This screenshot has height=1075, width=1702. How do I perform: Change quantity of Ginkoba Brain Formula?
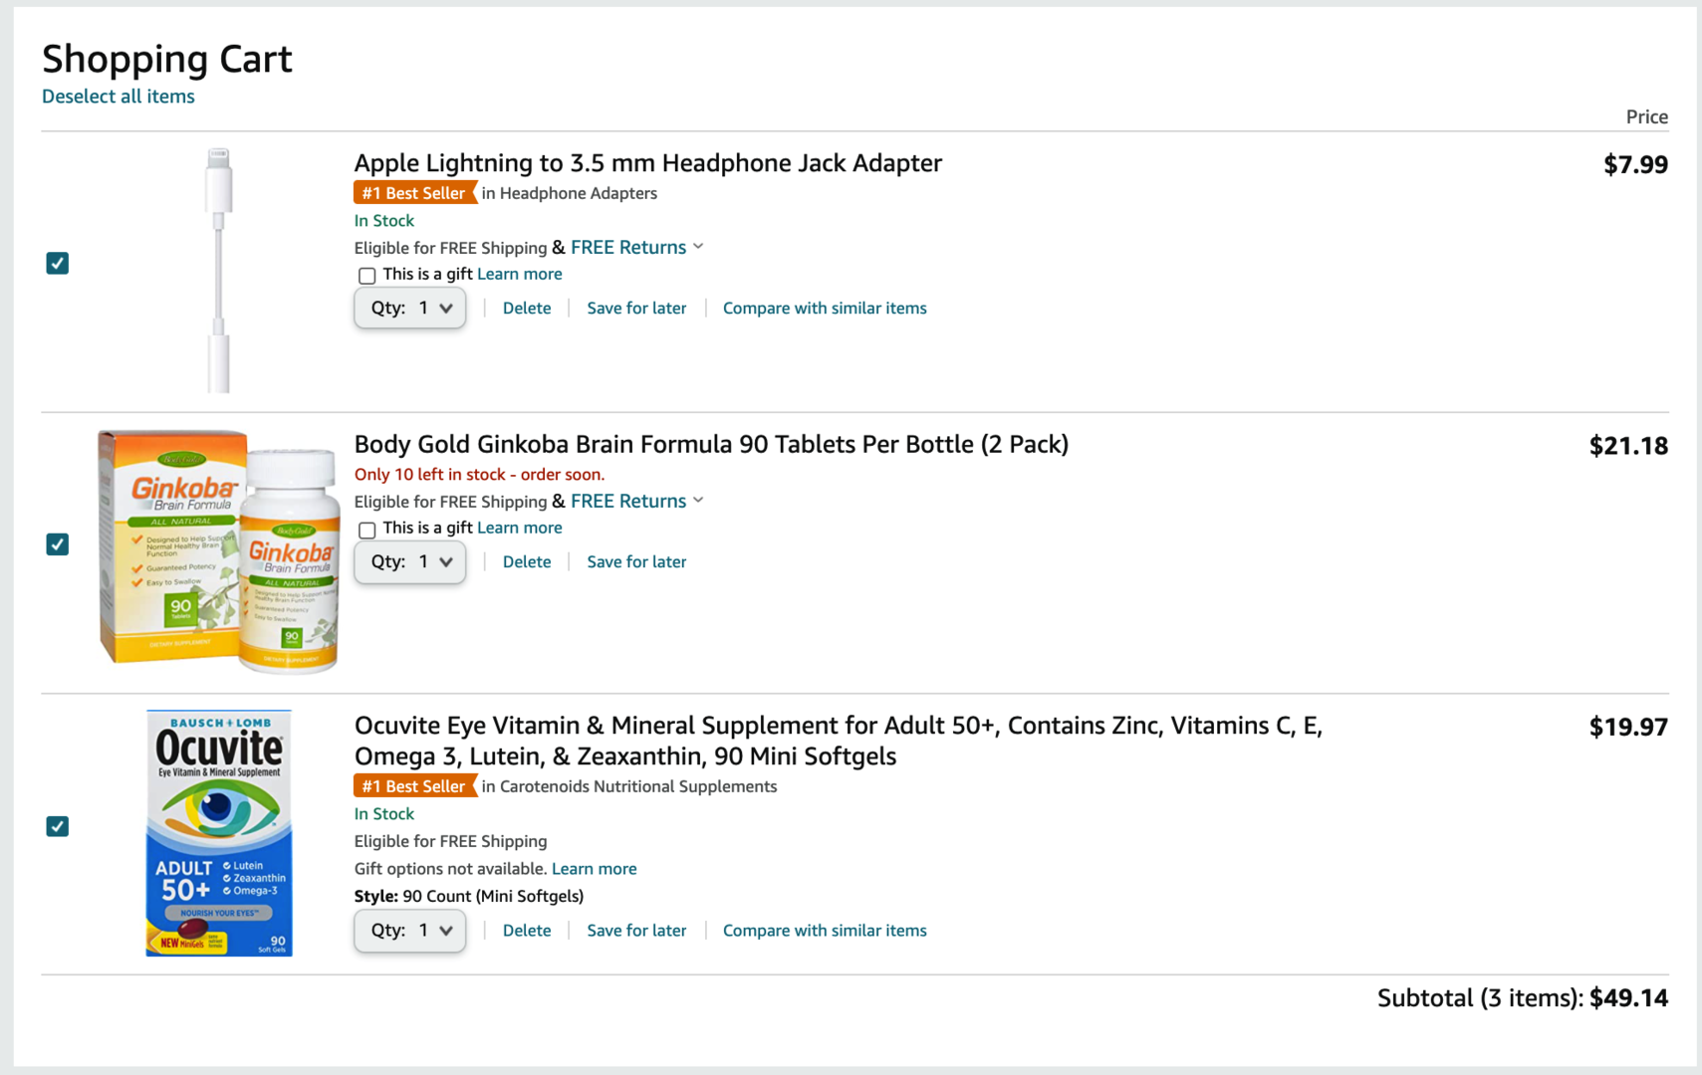[410, 562]
